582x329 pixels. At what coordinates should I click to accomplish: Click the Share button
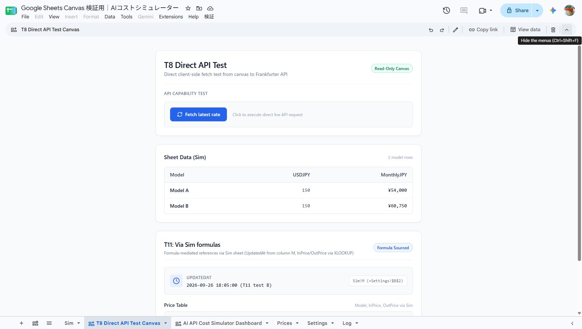(x=516, y=10)
